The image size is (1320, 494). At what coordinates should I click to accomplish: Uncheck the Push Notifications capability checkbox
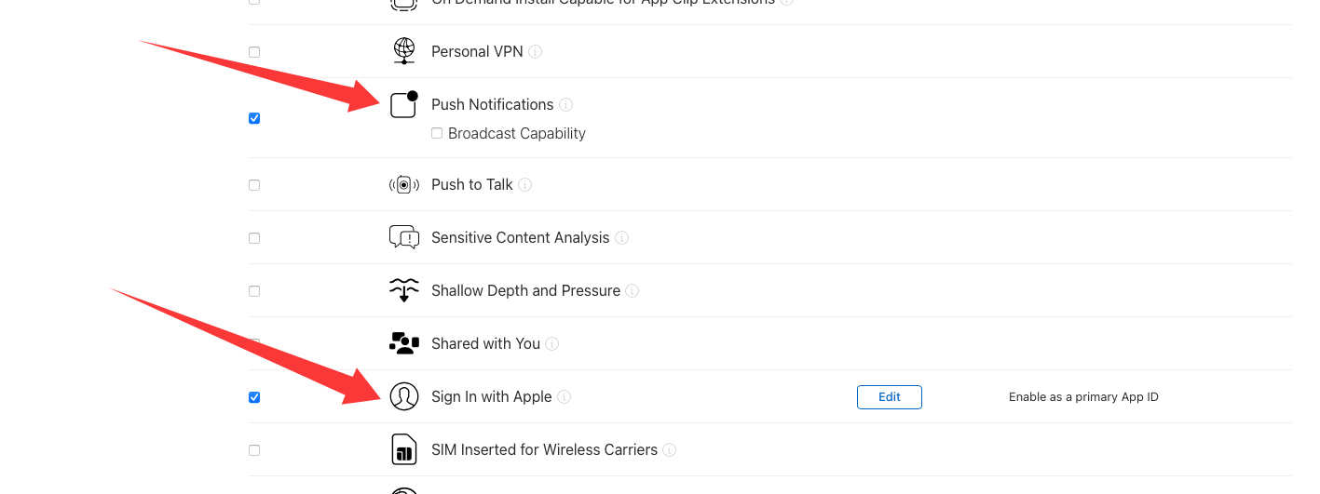(x=254, y=118)
